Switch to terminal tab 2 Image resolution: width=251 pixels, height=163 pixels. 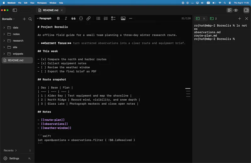[213, 18]
